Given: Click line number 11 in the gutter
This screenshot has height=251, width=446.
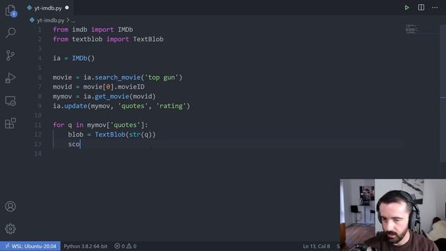Looking at the screenshot, I should [38, 125].
